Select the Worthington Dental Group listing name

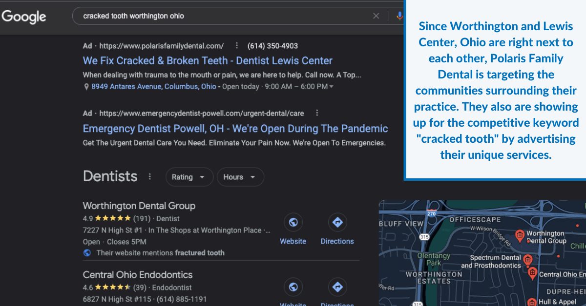click(139, 206)
